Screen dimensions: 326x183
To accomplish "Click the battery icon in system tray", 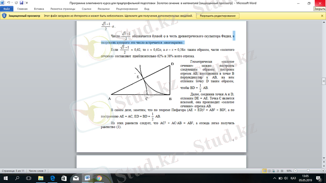I will coord(280,178).
